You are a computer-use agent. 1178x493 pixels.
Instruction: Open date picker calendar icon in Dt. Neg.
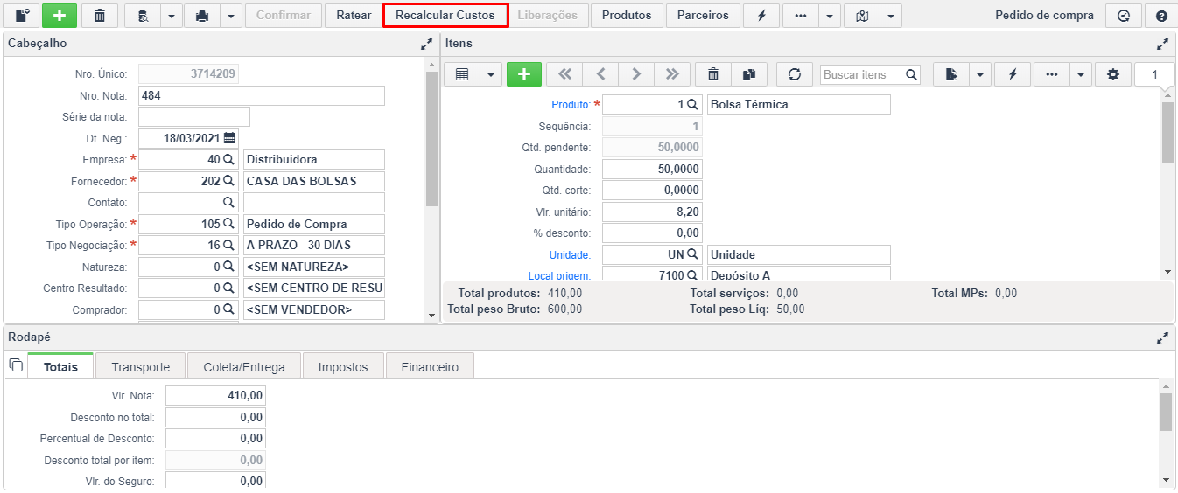coord(229,138)
